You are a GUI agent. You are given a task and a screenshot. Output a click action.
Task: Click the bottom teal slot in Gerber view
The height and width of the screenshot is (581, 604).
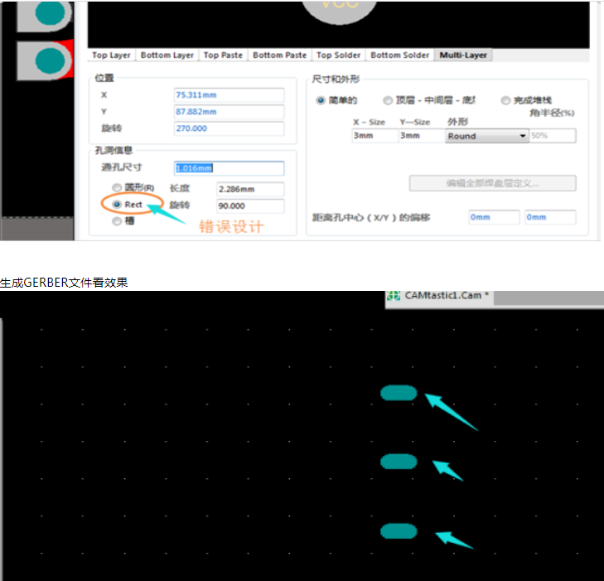tap(399, 531)
